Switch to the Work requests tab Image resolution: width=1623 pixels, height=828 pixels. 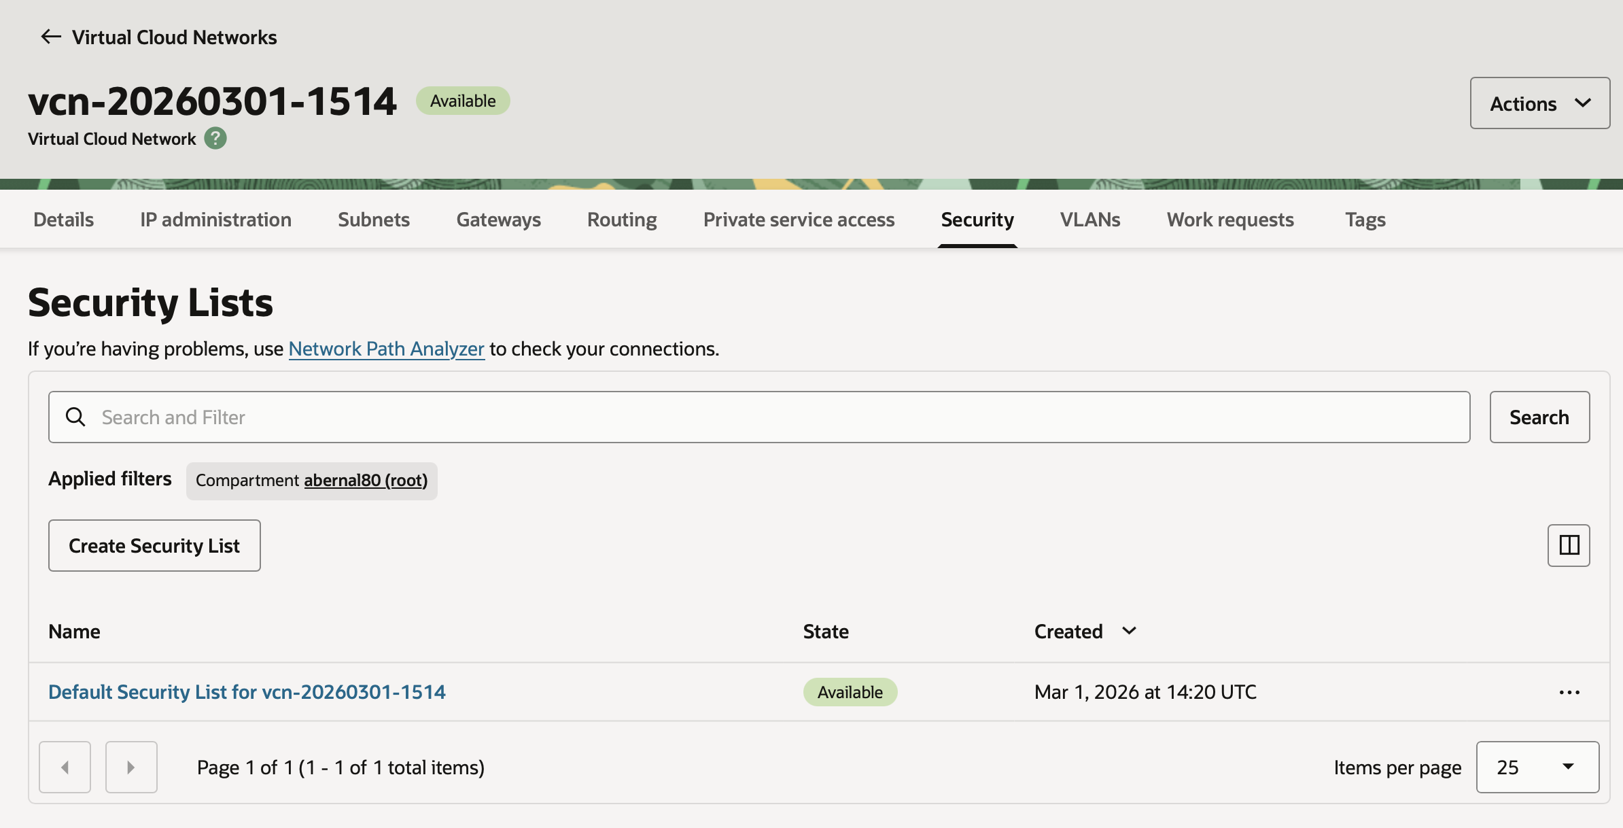coord(1230,220)
